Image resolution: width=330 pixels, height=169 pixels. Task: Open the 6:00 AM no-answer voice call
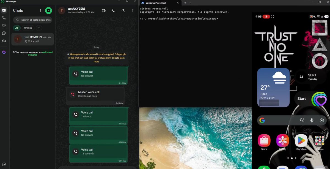[x=98, y=135]
